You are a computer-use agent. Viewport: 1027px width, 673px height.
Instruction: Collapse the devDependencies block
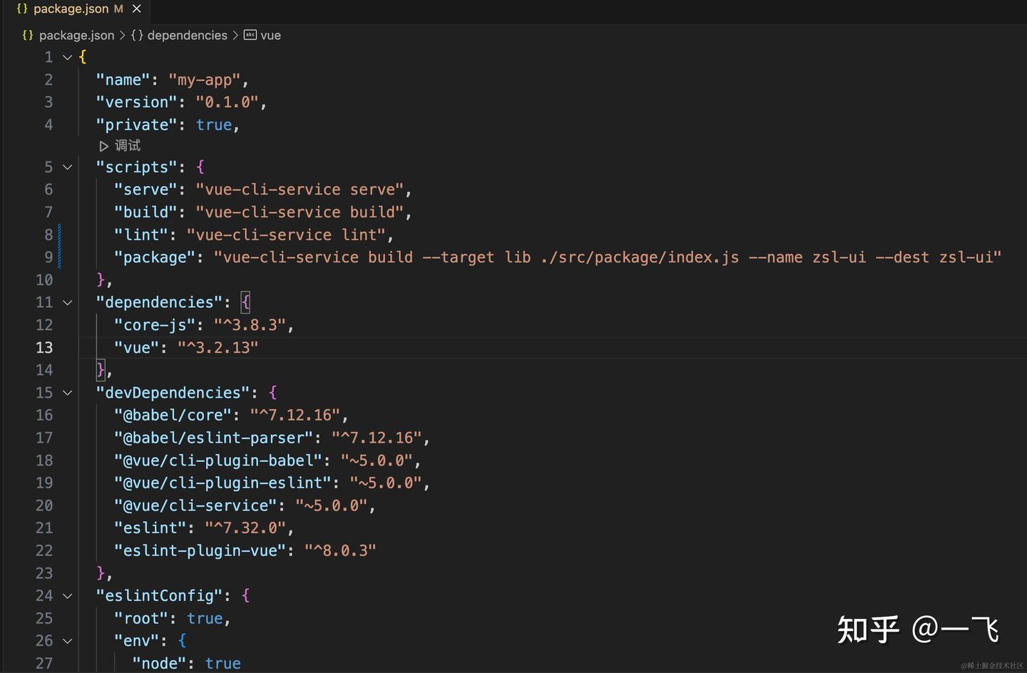pos(68,393)
